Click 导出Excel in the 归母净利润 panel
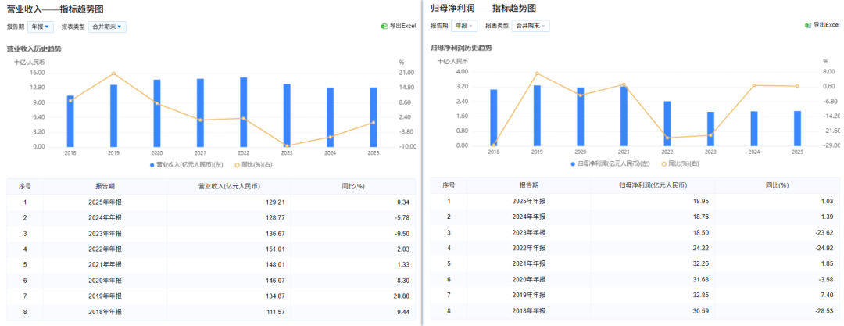Viewport: 844px width, 326px height. point(826,25)
